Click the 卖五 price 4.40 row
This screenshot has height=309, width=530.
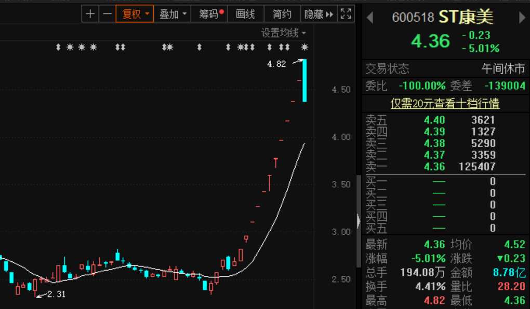tap(445, 120)
